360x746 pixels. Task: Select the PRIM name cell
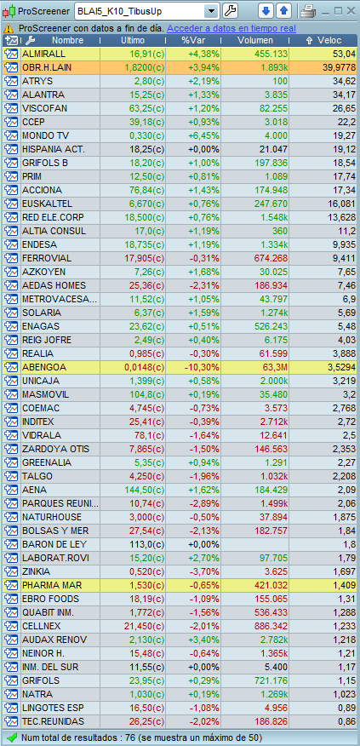tap(60, 176)
